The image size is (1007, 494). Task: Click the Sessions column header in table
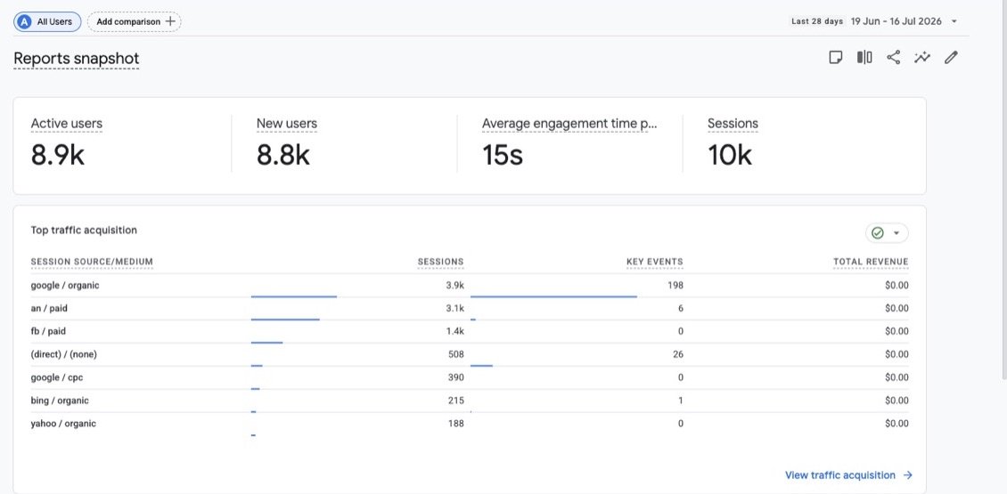pos(440,262)
